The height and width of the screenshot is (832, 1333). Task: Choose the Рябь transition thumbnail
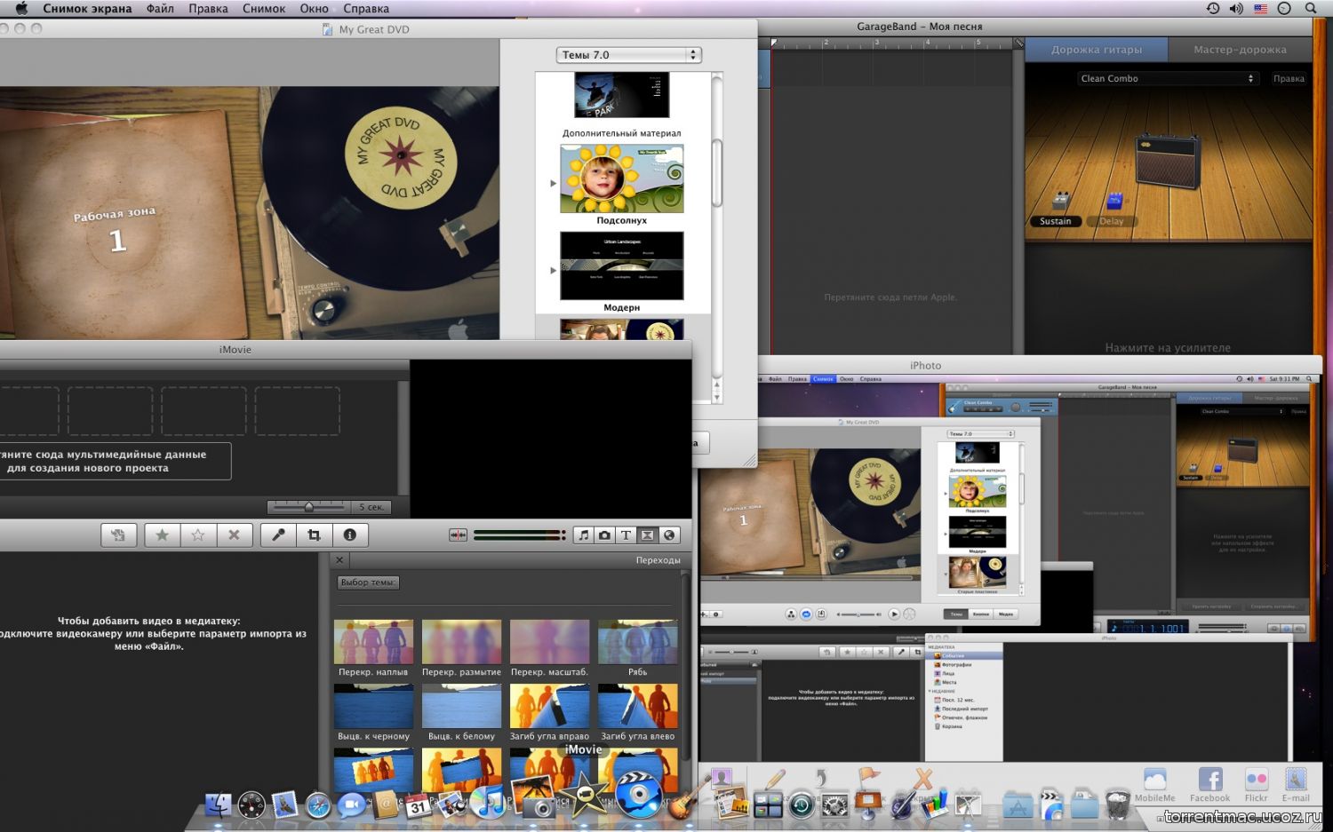click(637, 642)
